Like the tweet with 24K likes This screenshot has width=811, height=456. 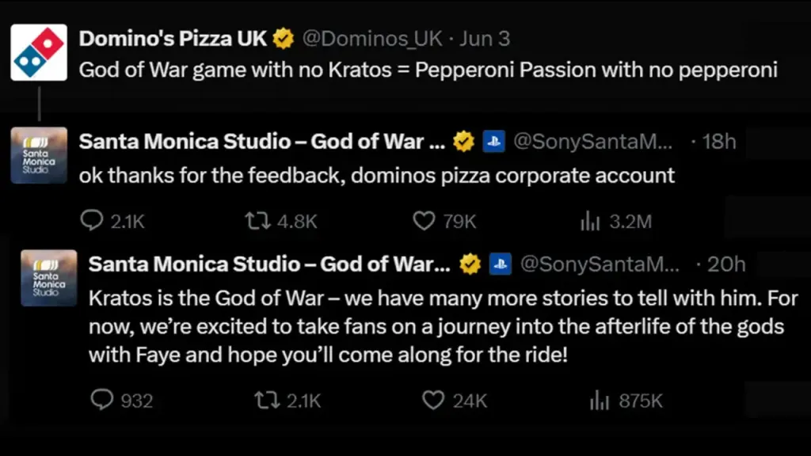(x=433, y=401)
